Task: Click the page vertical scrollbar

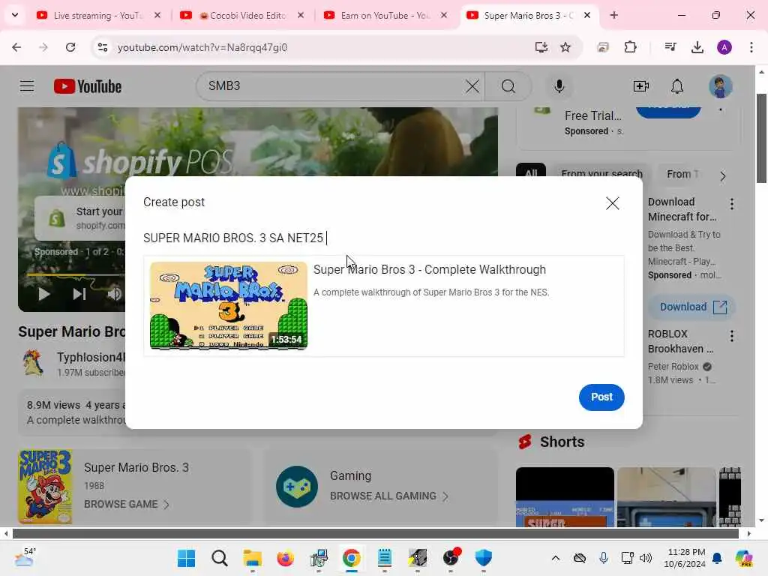Action: 760,138
